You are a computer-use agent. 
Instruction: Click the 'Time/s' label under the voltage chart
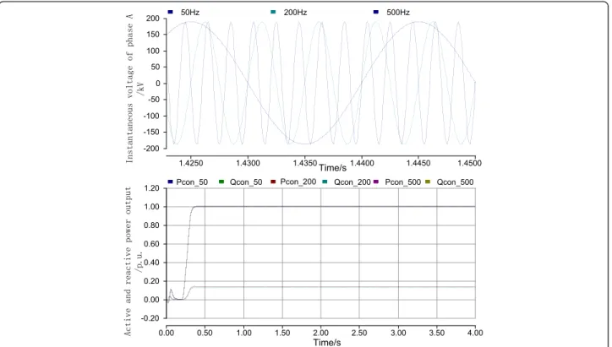pos(332,168)
